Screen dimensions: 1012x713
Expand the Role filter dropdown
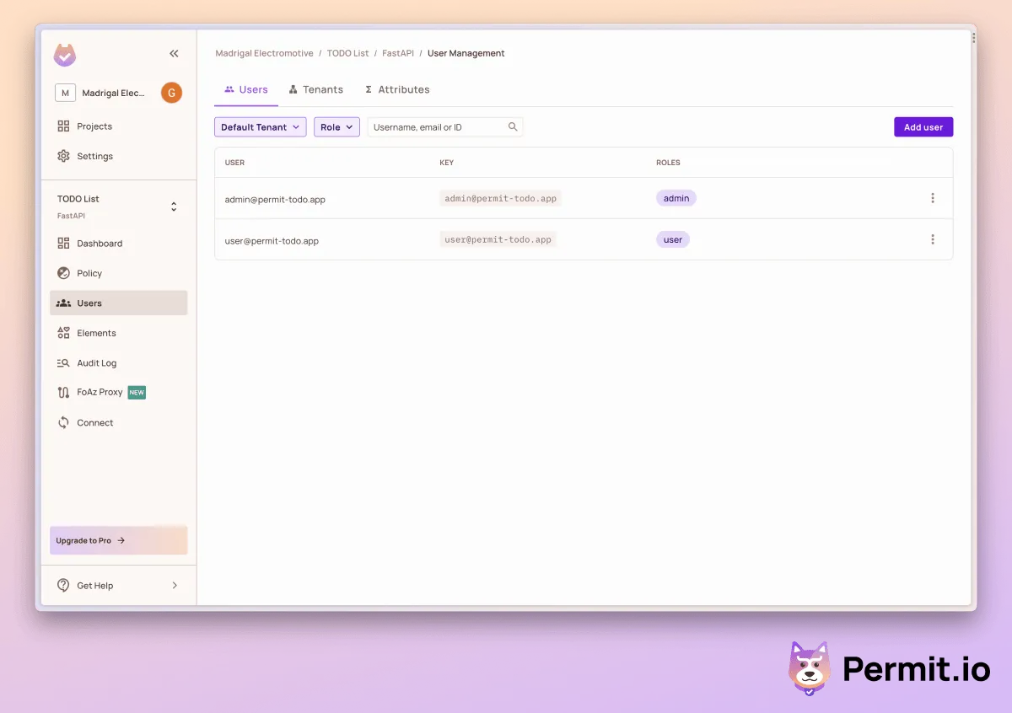click(x=336, y=126)
